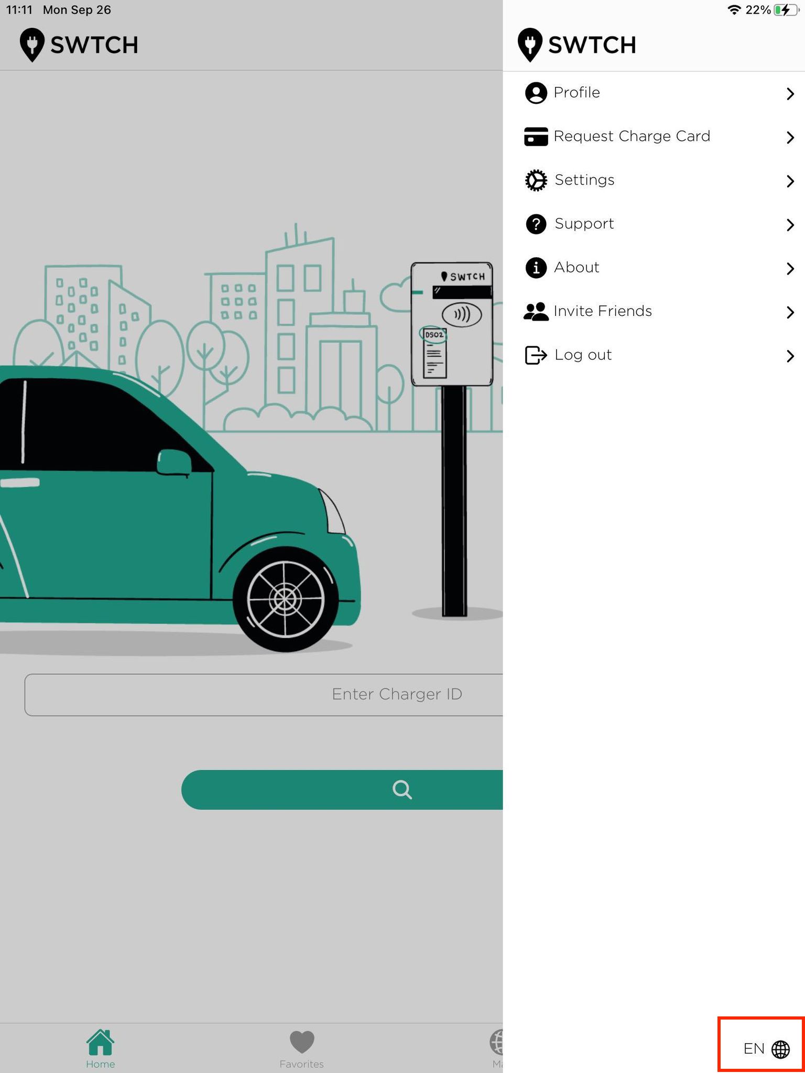The height and width of the screenshot is (1073, 805).
Task: Tap the Favorites heart icon
Action: pos(302,1042)
